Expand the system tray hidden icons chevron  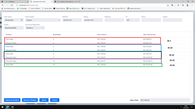[181, 107]
